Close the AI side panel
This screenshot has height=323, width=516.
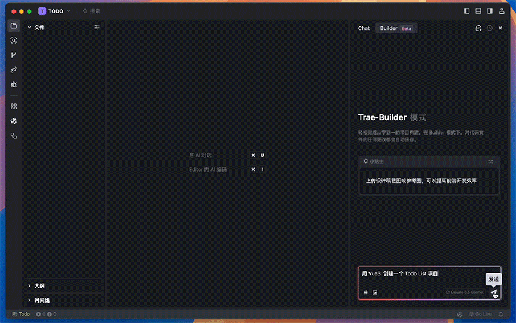click(x=500, y=28)
